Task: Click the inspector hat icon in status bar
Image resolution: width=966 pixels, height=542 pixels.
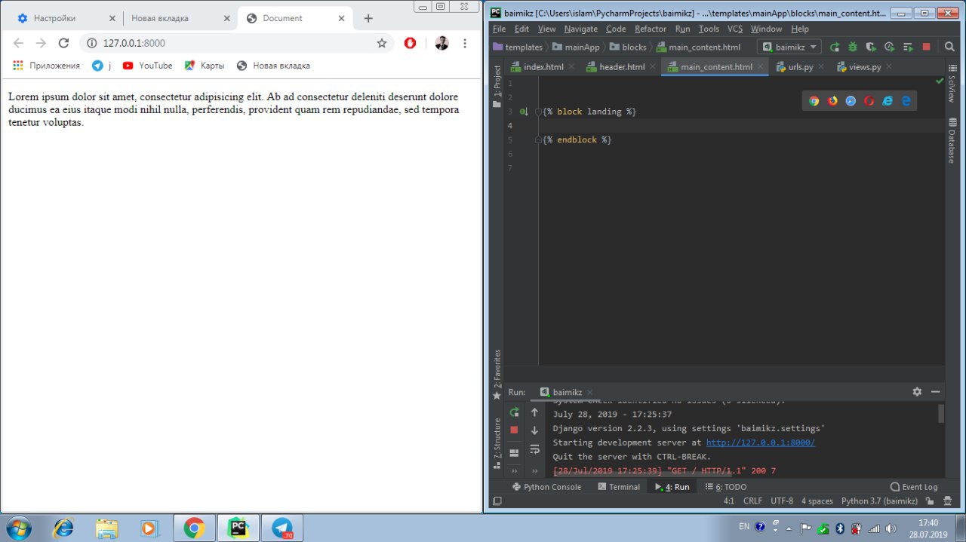Action: point(947,501)
